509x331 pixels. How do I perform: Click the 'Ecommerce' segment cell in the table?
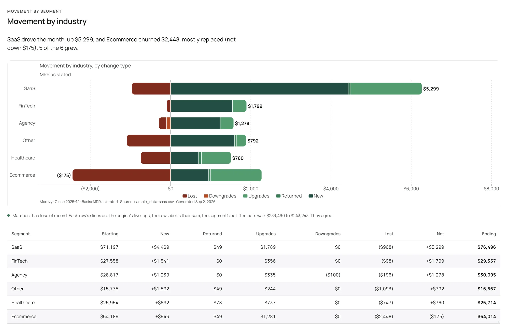(24, 317)
